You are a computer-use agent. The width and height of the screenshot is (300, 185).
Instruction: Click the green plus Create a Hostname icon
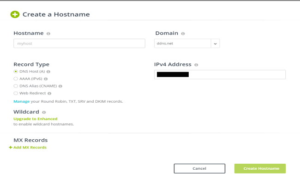[x=15, y=14]
